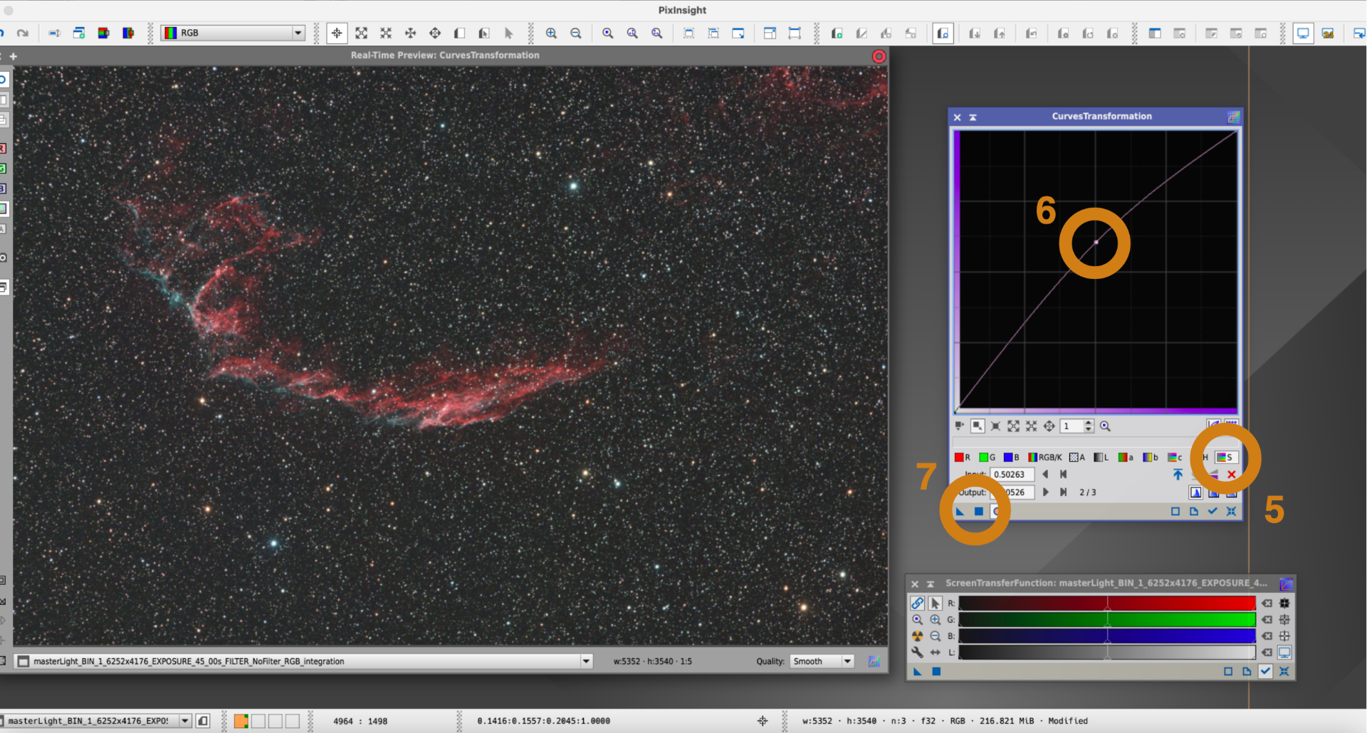This screenshot has width=1367, height=733.
Task: Reset the G channel in STF
Action: click(1267, 619)
